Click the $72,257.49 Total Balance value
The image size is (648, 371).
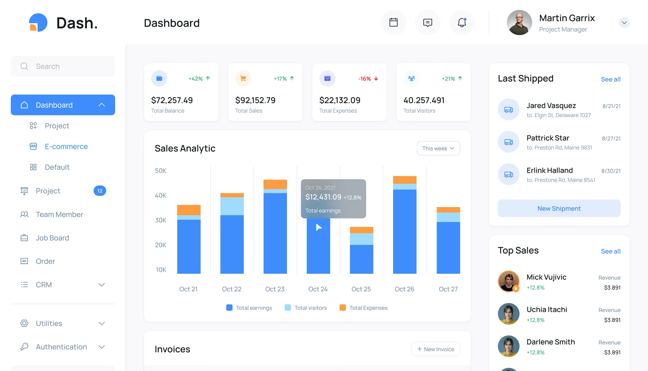[172, 100]
